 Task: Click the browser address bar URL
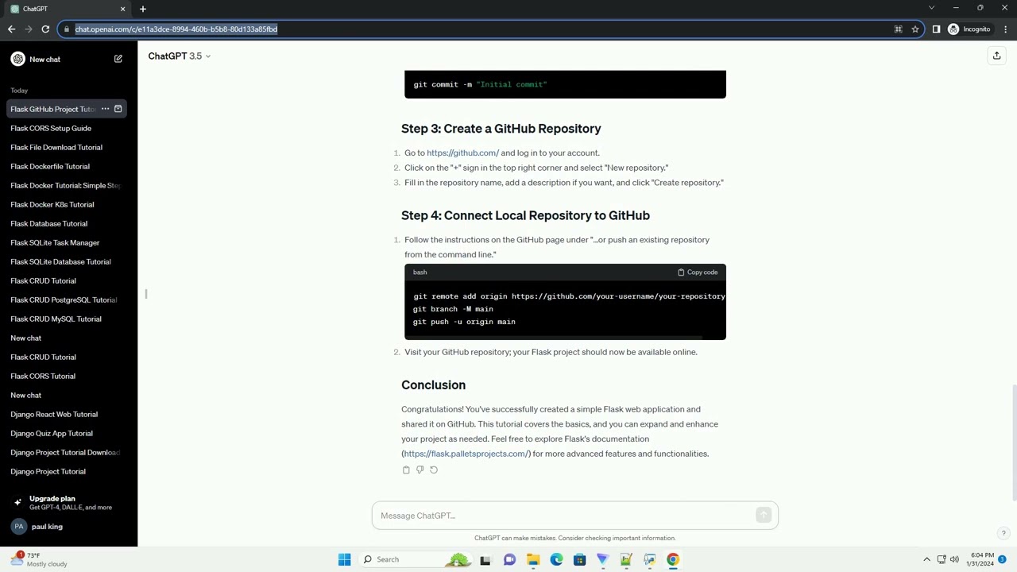tap(176, 29)
